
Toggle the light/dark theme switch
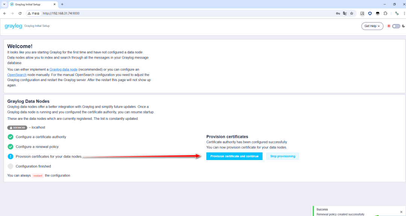[396, 26]
